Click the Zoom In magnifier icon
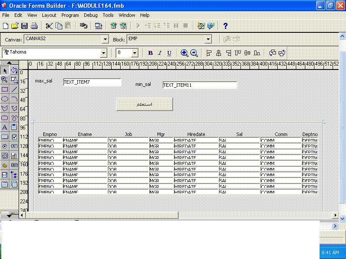346x259 pixels. [185, 53]
